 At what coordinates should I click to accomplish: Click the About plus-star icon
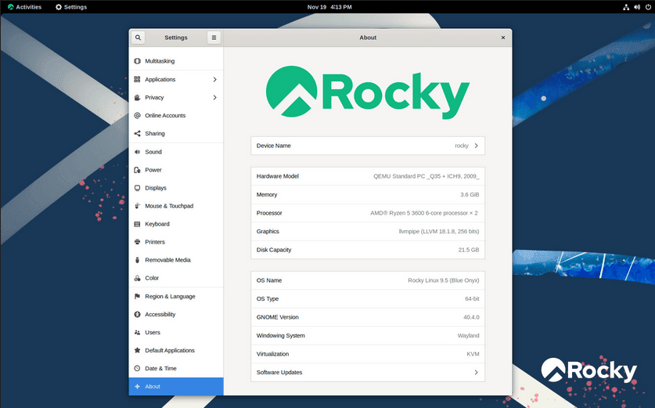(x=137, y=387)
